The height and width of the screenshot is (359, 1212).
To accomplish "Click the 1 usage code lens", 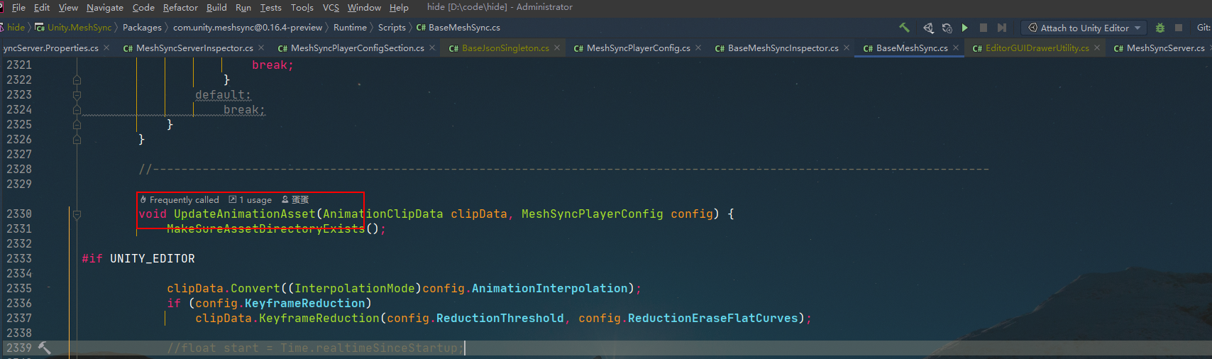I will coord(250,200).
